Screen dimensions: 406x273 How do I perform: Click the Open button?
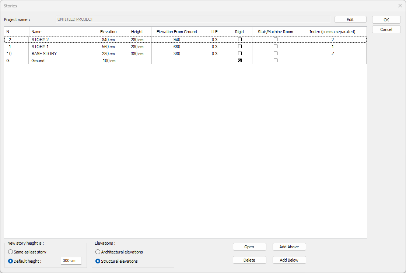[249, 247]
